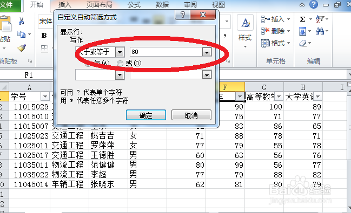Click the 取消 button
The image size is (351, 213).
tap(191, 115)
